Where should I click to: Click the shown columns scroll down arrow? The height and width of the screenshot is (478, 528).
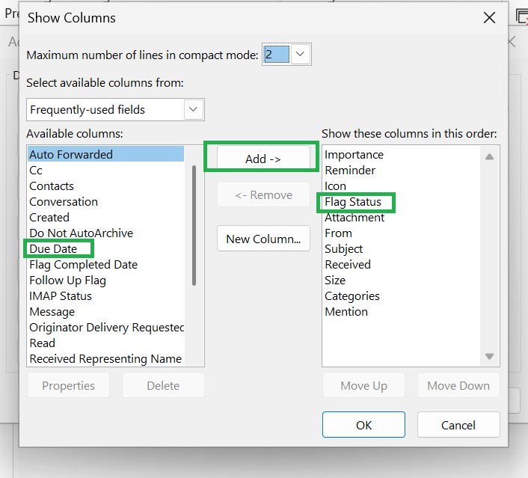click(489, 356)
